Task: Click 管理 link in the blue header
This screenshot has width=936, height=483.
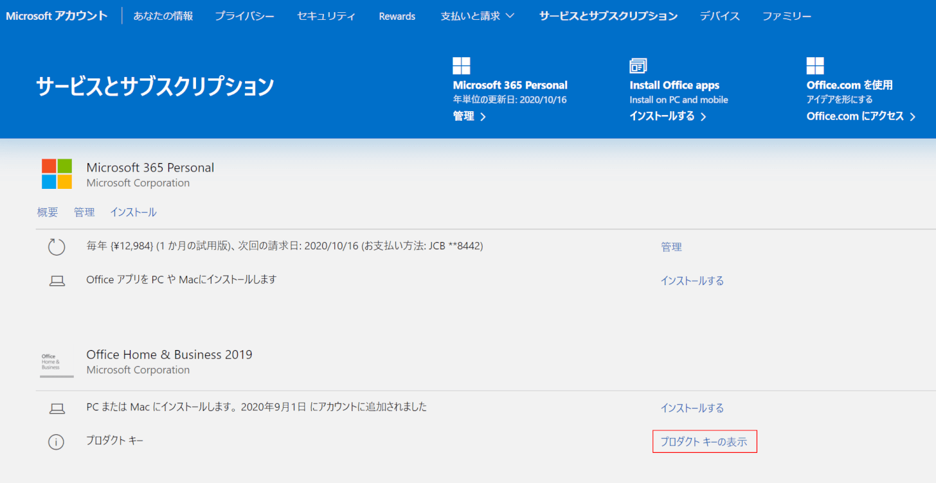Action: tap(469, 116)
